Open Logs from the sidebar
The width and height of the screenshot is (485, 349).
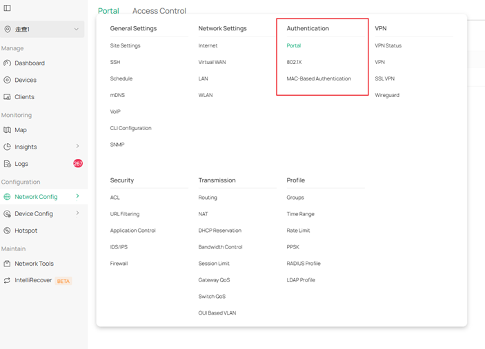pyautogui.click(x=21, y=164)
